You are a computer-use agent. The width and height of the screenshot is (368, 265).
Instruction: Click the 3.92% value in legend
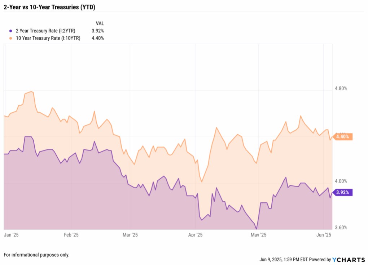[98, 31]
